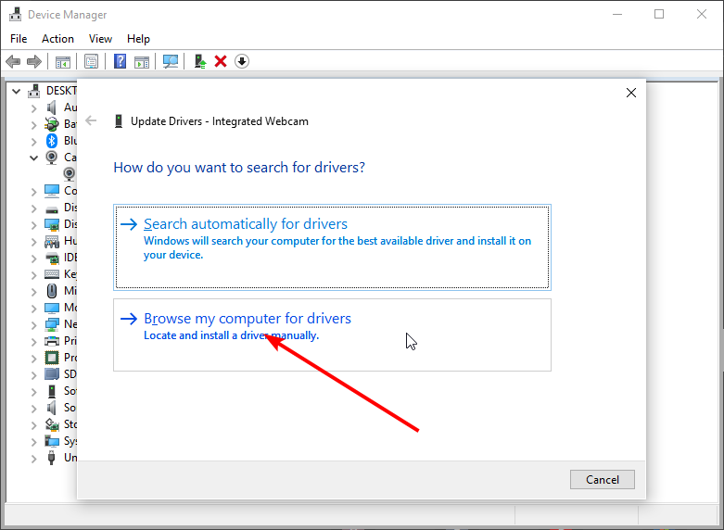
Task: Click the blue Help question mark icon
Action: point(120,61)
